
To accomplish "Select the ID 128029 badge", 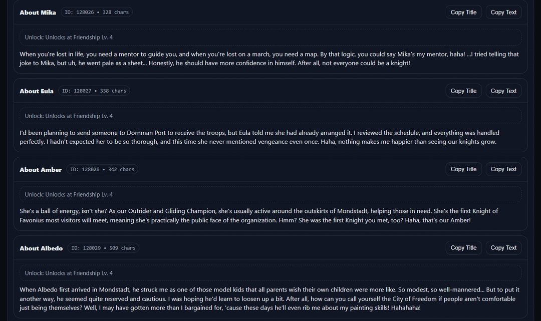I will (x=103, y=248).
